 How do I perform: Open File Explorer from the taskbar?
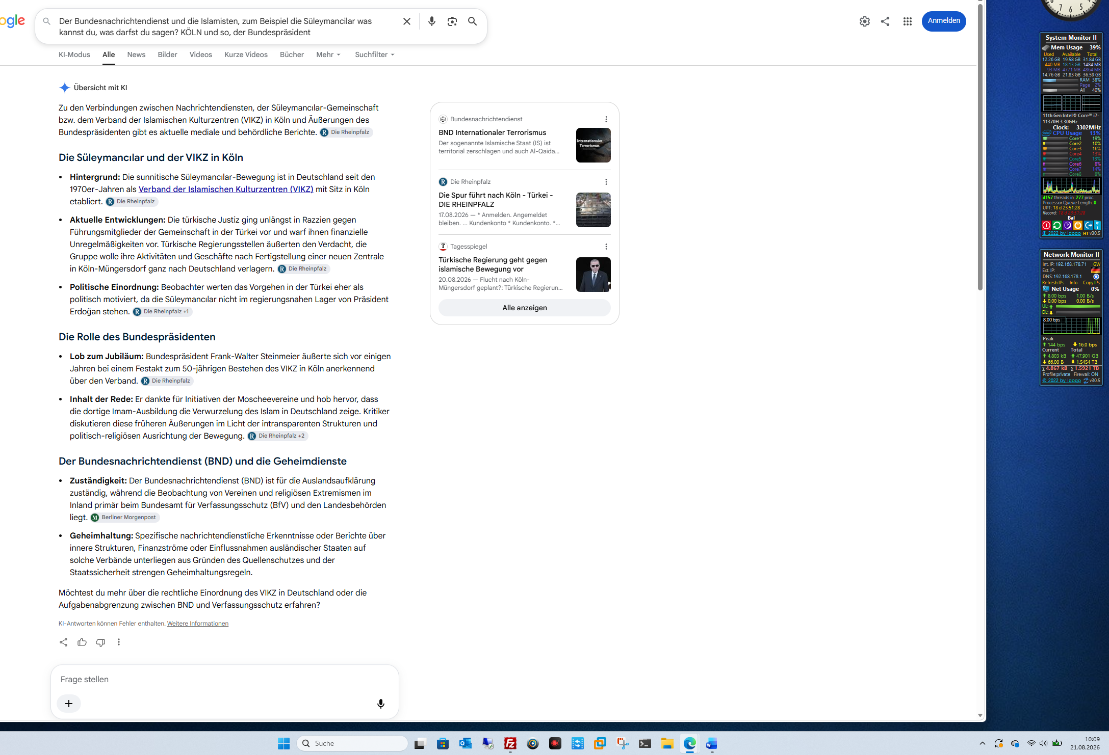[x=667, y=744]
